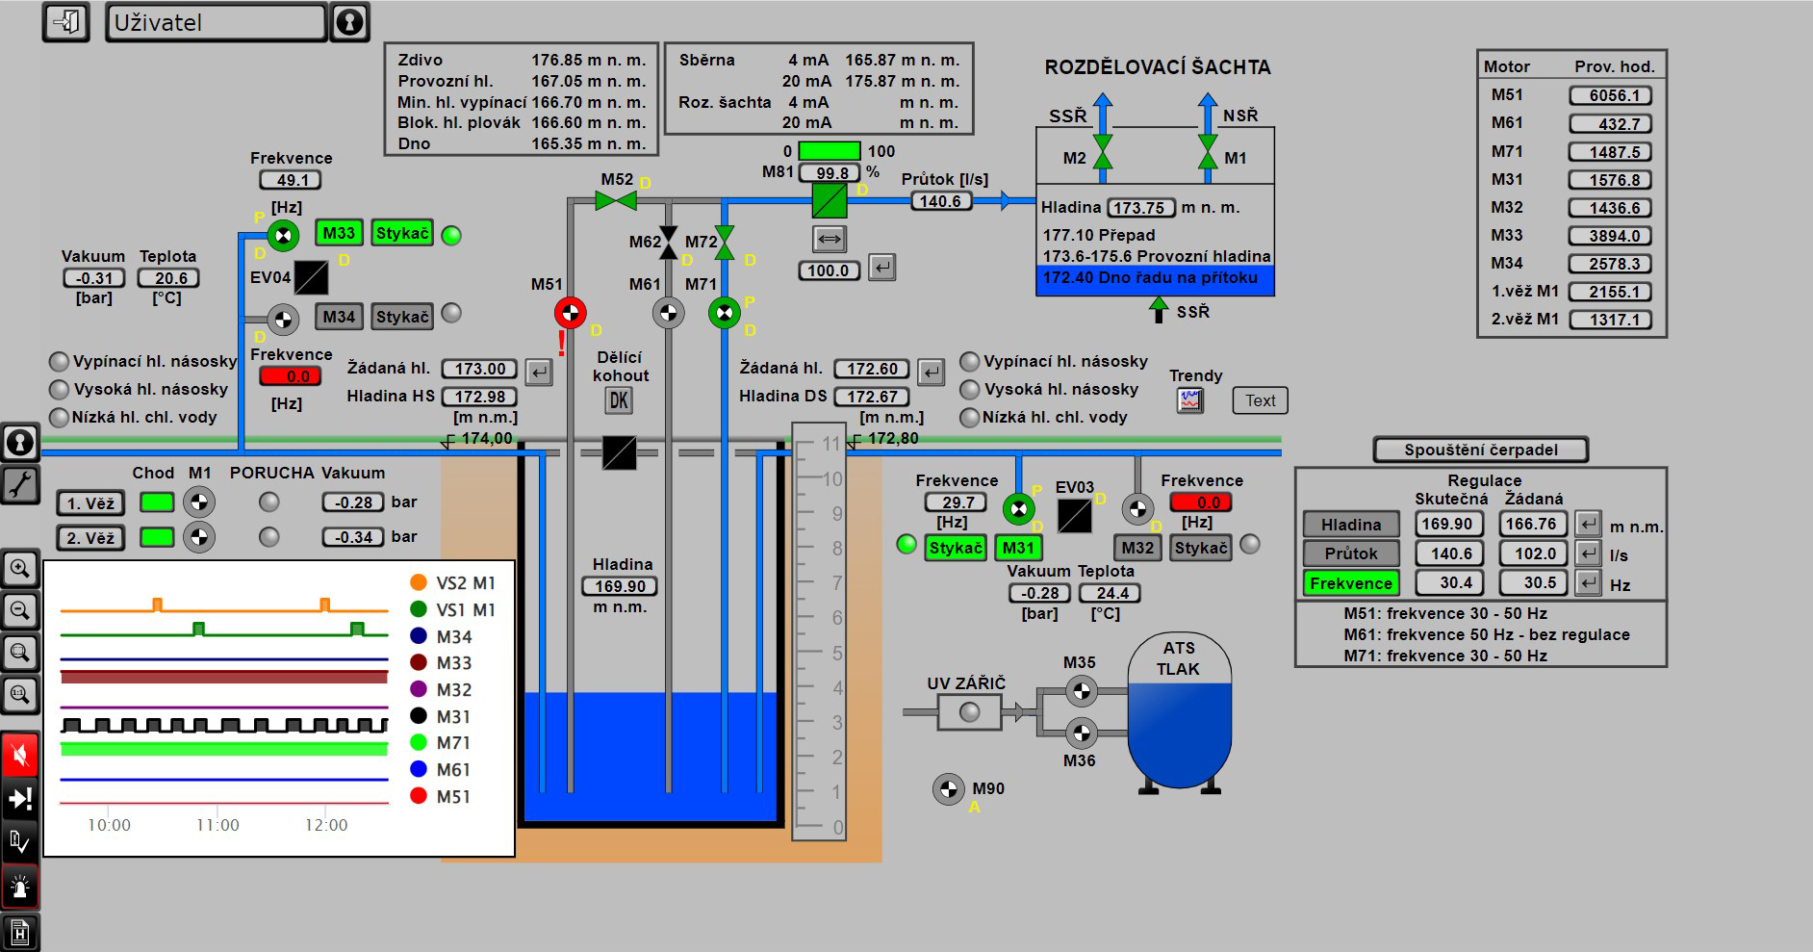Switch regulation mode to Hladina
1813x952 pixels.
pos(1350,525)
